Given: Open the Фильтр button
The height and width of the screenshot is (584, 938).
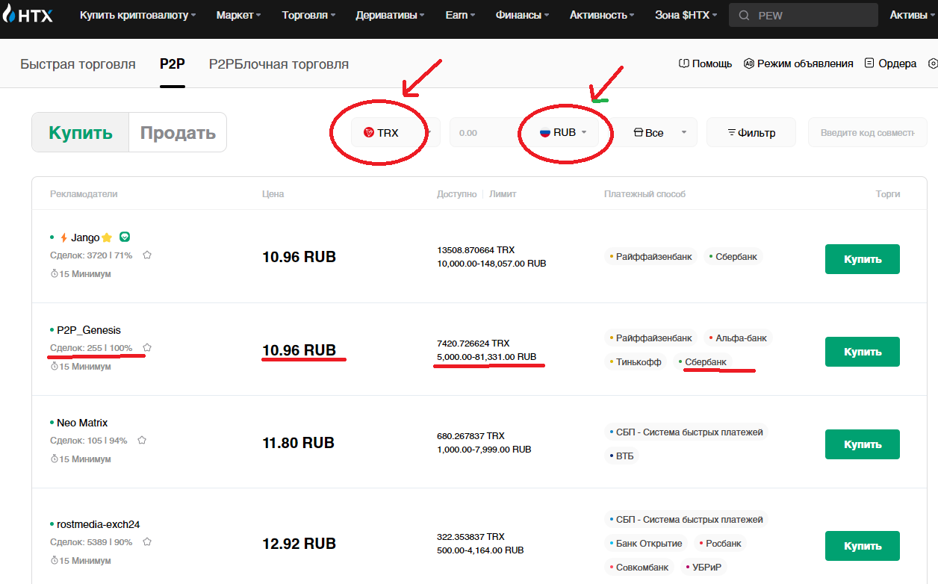Looking at the screenshot, I should pyautogui.click(x=751, y=132).
